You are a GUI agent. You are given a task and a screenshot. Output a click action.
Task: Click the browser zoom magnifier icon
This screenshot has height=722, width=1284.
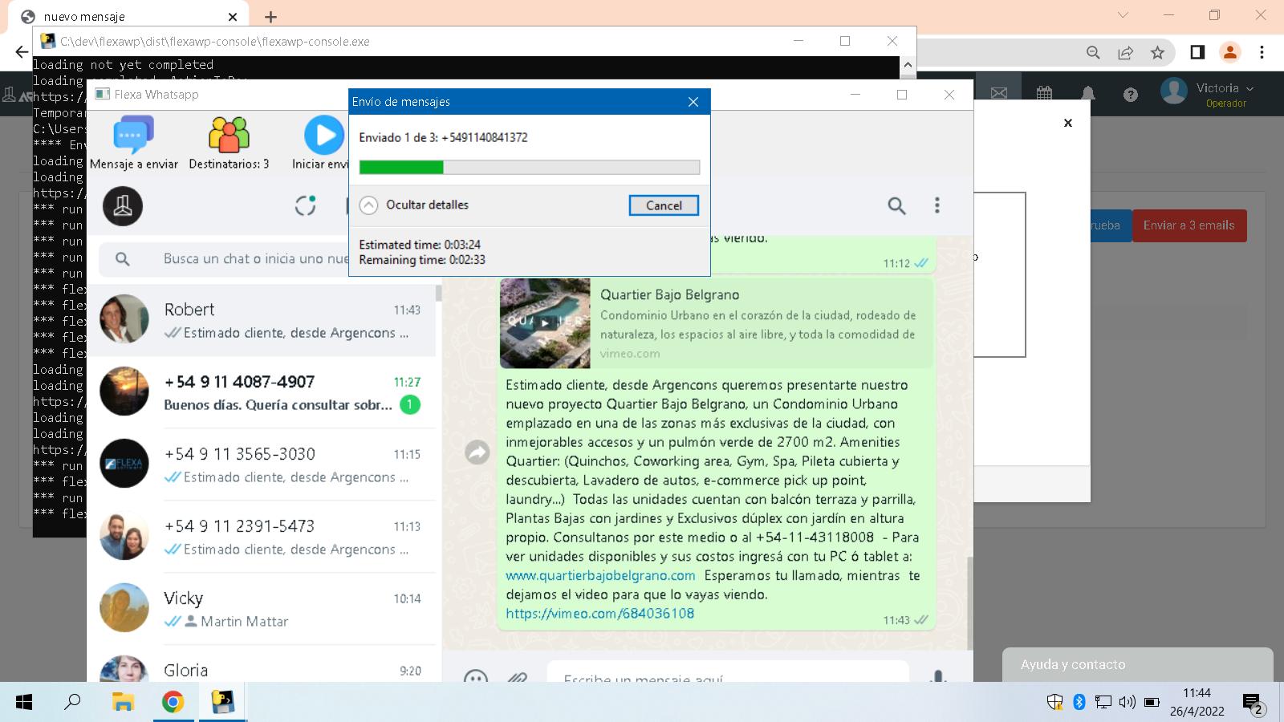pos(1093,52)
